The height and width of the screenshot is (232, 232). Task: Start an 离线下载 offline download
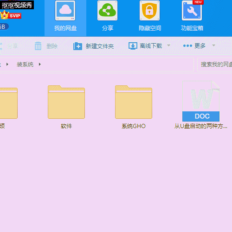click(151, 46)
